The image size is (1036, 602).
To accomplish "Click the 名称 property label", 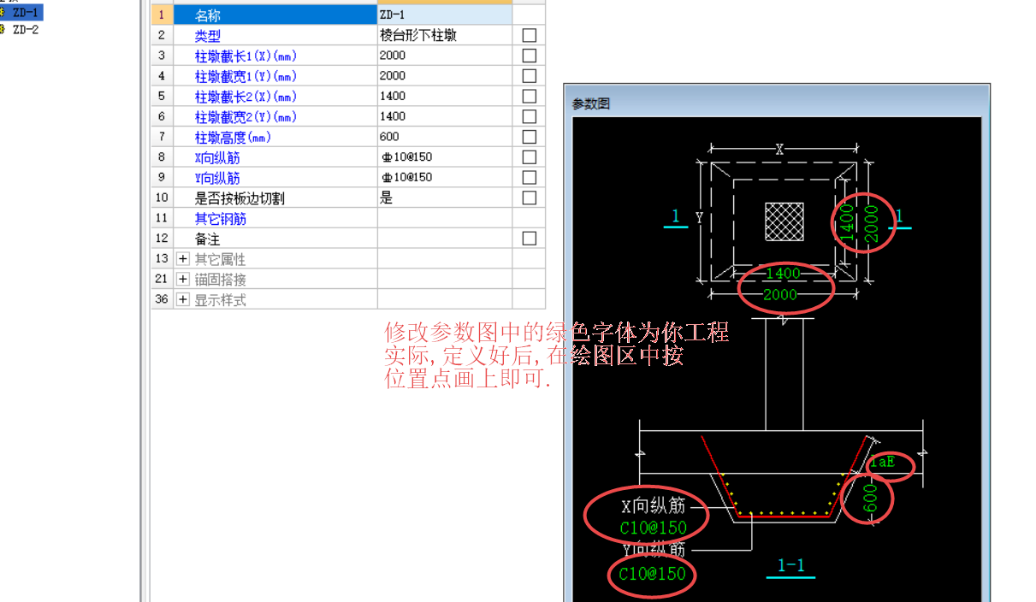I will 207,15.
